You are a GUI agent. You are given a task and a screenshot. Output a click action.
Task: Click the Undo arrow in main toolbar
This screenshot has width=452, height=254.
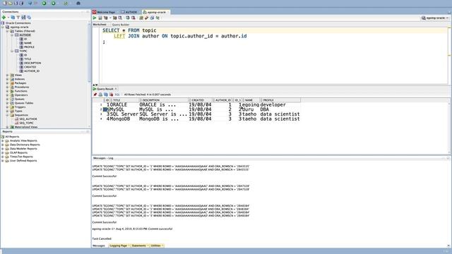[30, 3]
